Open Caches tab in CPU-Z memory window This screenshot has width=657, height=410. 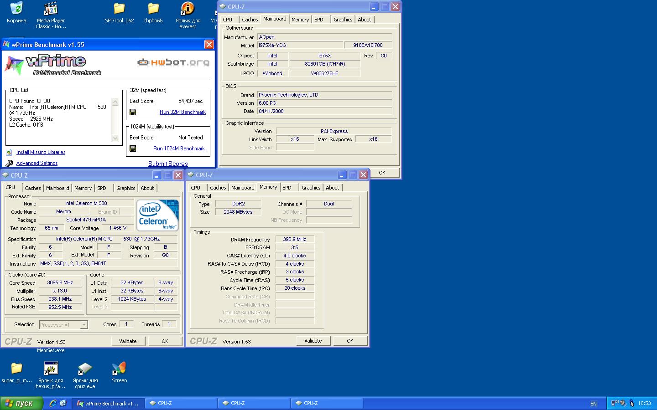218,188
